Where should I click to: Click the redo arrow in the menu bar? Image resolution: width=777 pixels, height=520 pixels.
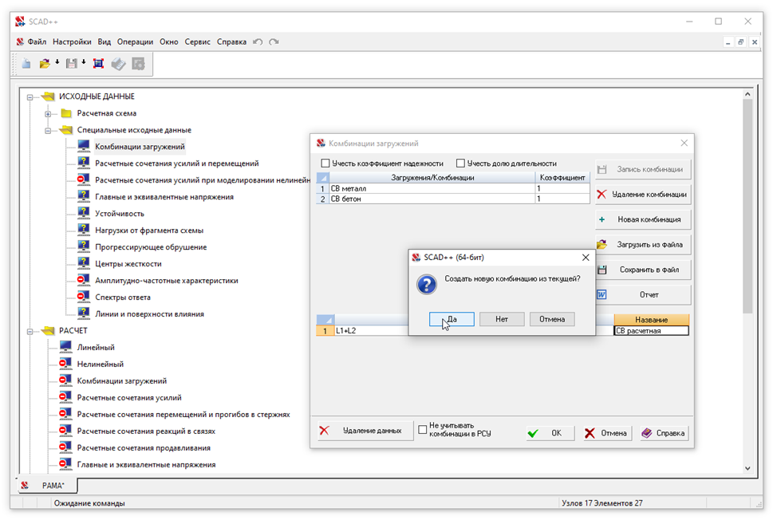point(274,41)
